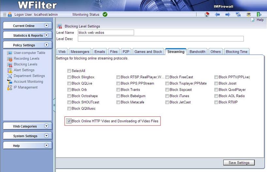
Task: Collapse the sidebar with the splitter handle
Action: (54, 105)
